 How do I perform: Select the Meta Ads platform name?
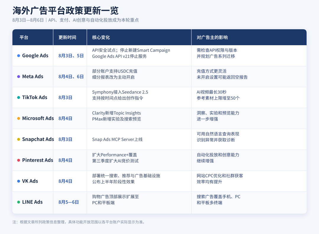[x=33, y=77]
